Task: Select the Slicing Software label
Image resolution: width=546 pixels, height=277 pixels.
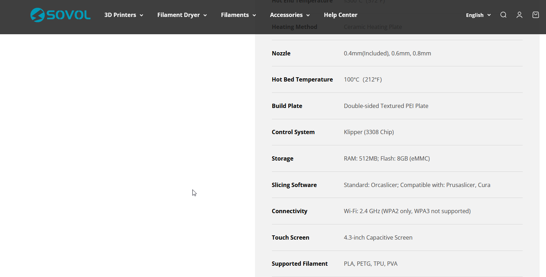Action: point(294,185)
